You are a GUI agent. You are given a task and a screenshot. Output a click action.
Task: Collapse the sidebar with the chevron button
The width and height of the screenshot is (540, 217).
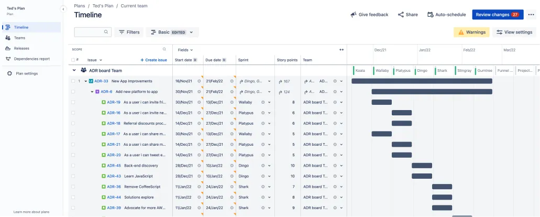pyautogui.click(x=63, y=9)
